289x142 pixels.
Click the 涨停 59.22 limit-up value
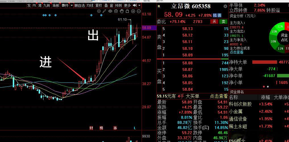pos(187,133)
